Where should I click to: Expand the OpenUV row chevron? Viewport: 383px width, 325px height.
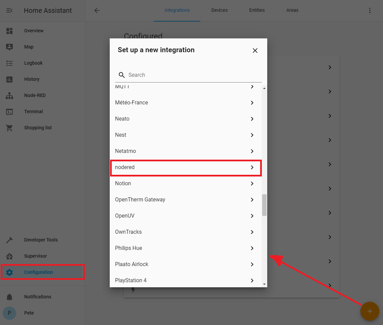[252, 216]
